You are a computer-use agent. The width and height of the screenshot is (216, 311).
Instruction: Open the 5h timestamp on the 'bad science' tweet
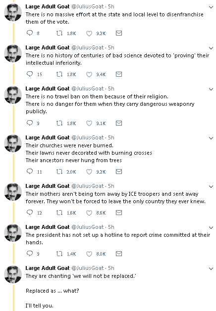(x=111, y=47)
